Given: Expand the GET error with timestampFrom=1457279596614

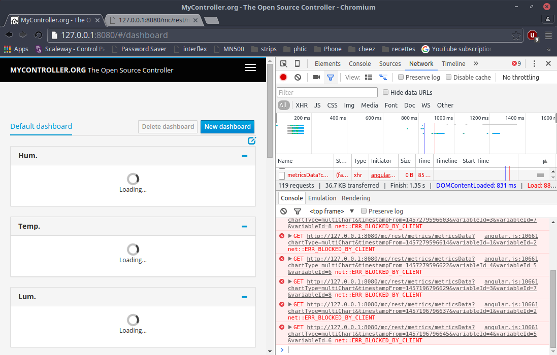Looking at the screenshot, I should coord(290,236).
